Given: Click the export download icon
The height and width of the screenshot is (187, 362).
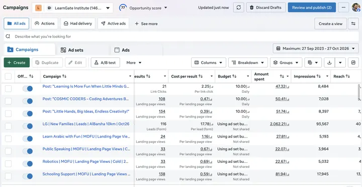Looking at the screenshot, I should pos(329,63).
